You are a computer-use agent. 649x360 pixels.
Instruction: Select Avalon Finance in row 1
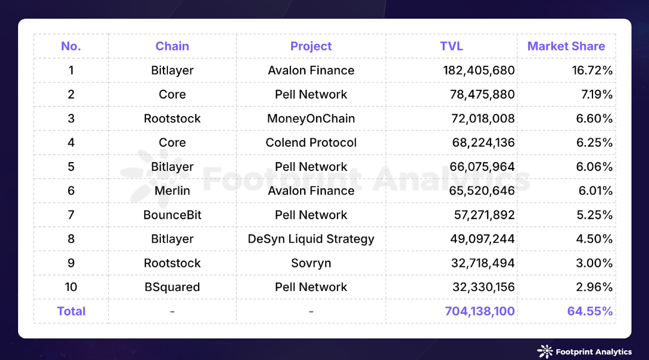(311, 70)
